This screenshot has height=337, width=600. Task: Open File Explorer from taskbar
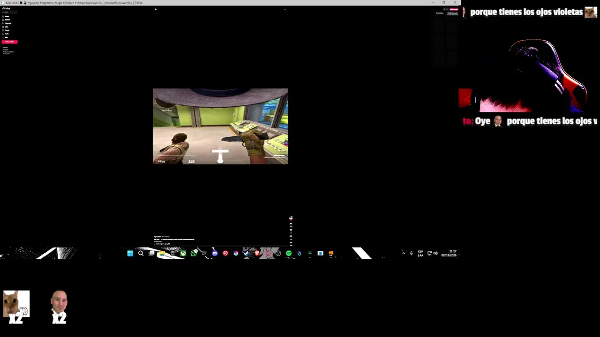(162, 253)
